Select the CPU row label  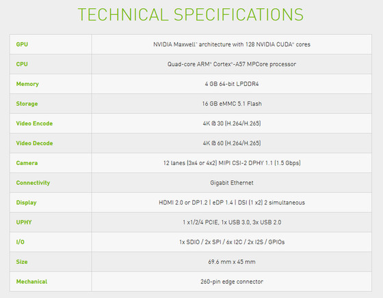click(22, 64)
